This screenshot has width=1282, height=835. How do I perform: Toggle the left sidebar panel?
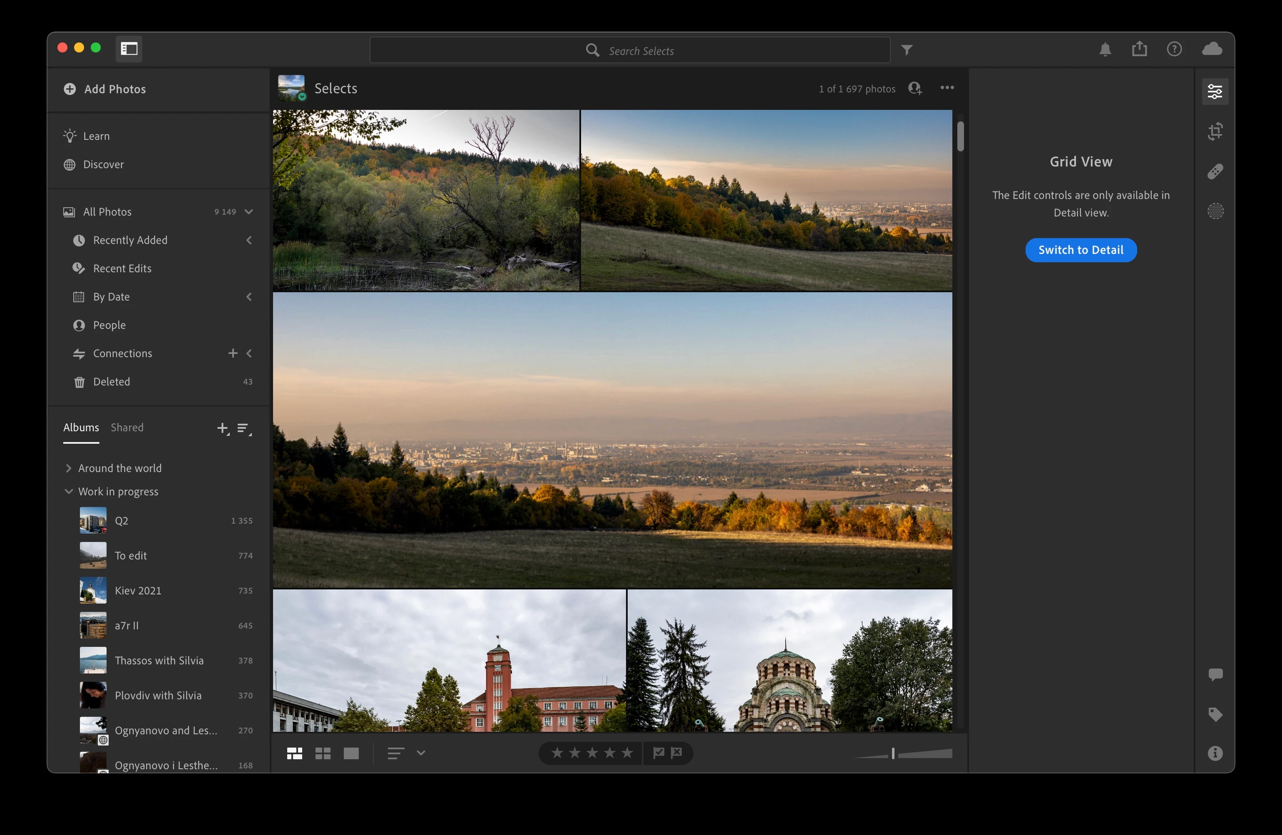(129, 49)
